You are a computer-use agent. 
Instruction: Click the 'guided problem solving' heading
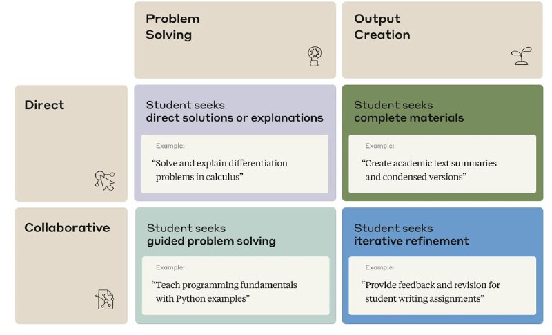[x=211, y=241]
